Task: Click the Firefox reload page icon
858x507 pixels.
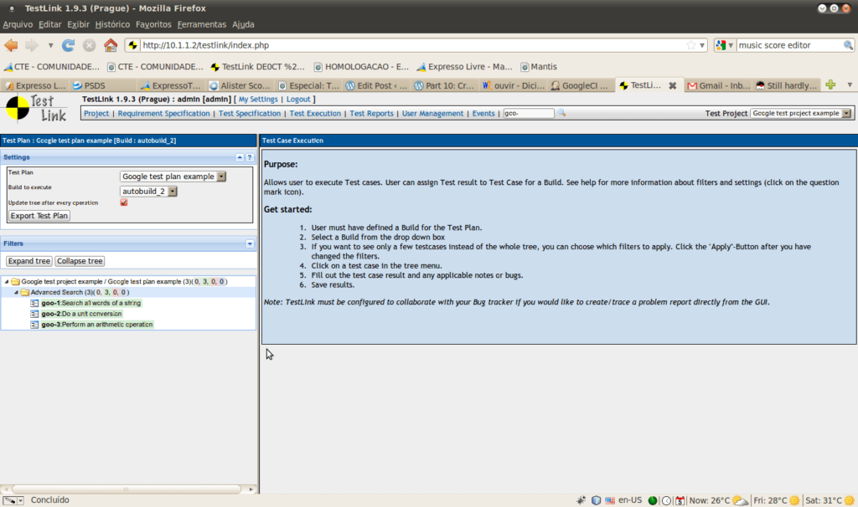Action: pos(68,45)
